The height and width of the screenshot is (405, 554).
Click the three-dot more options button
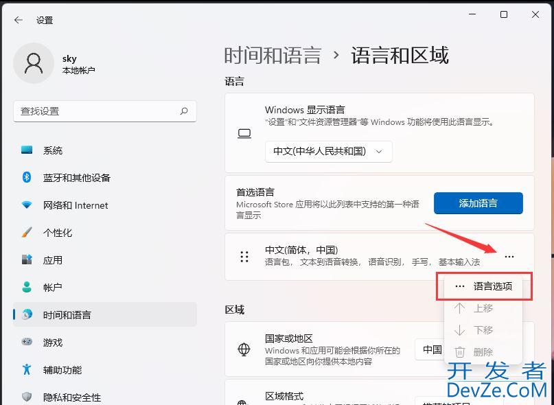tap(509, 257)
